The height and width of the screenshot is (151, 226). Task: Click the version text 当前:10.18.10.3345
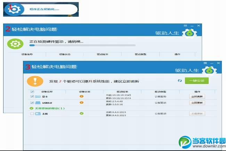118,95
